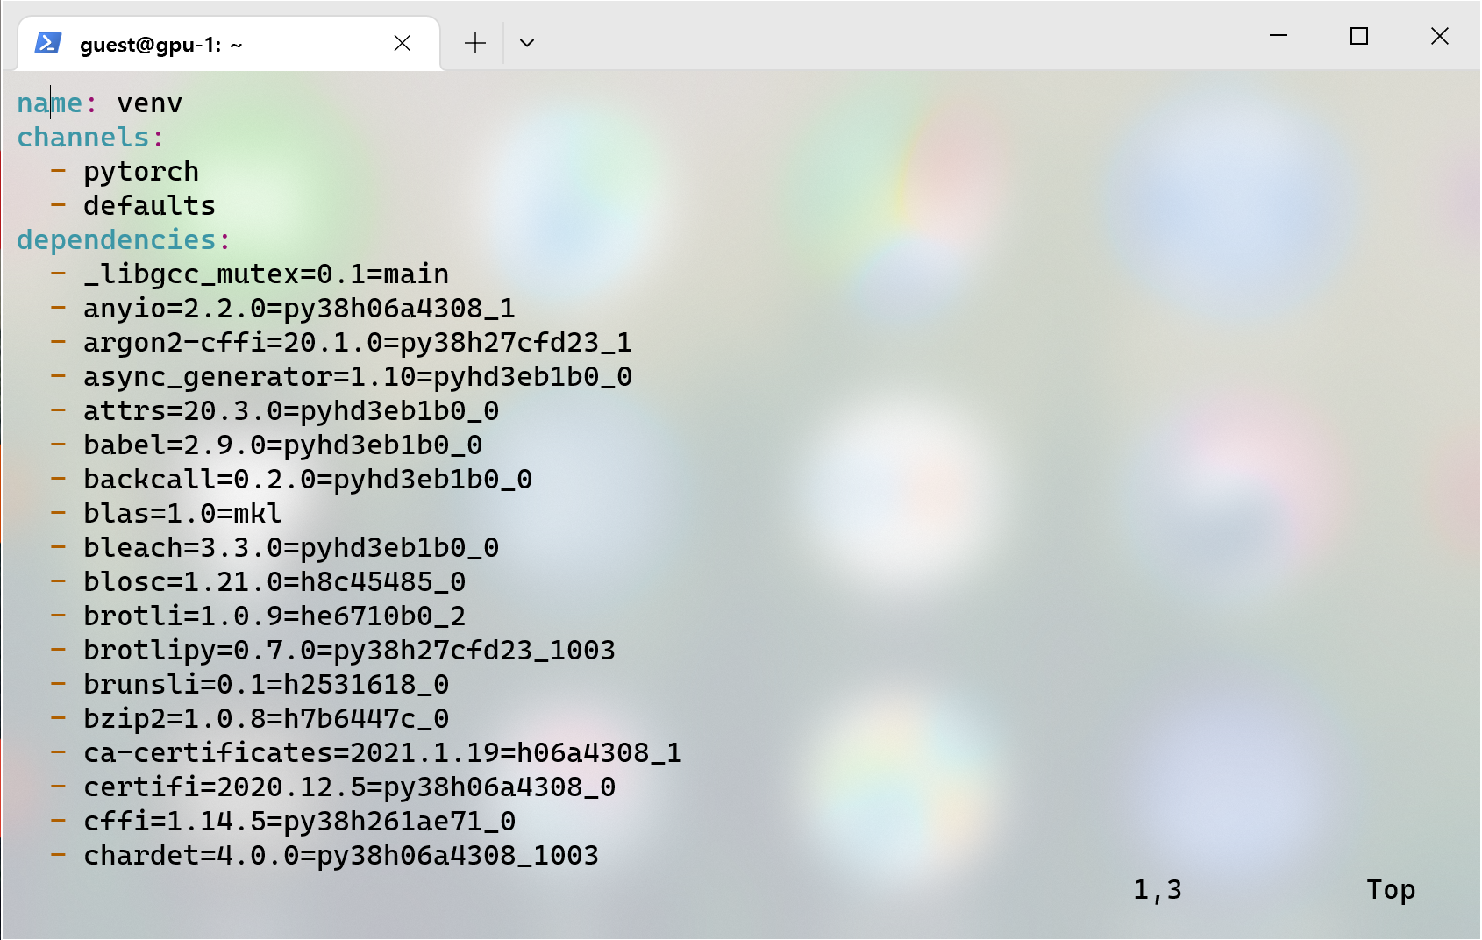Image resolution: width=1482 pixels, height=940 pixels.
Task: Click the 'async_generator=1.10' dependency line
Action: click(358, 377)
